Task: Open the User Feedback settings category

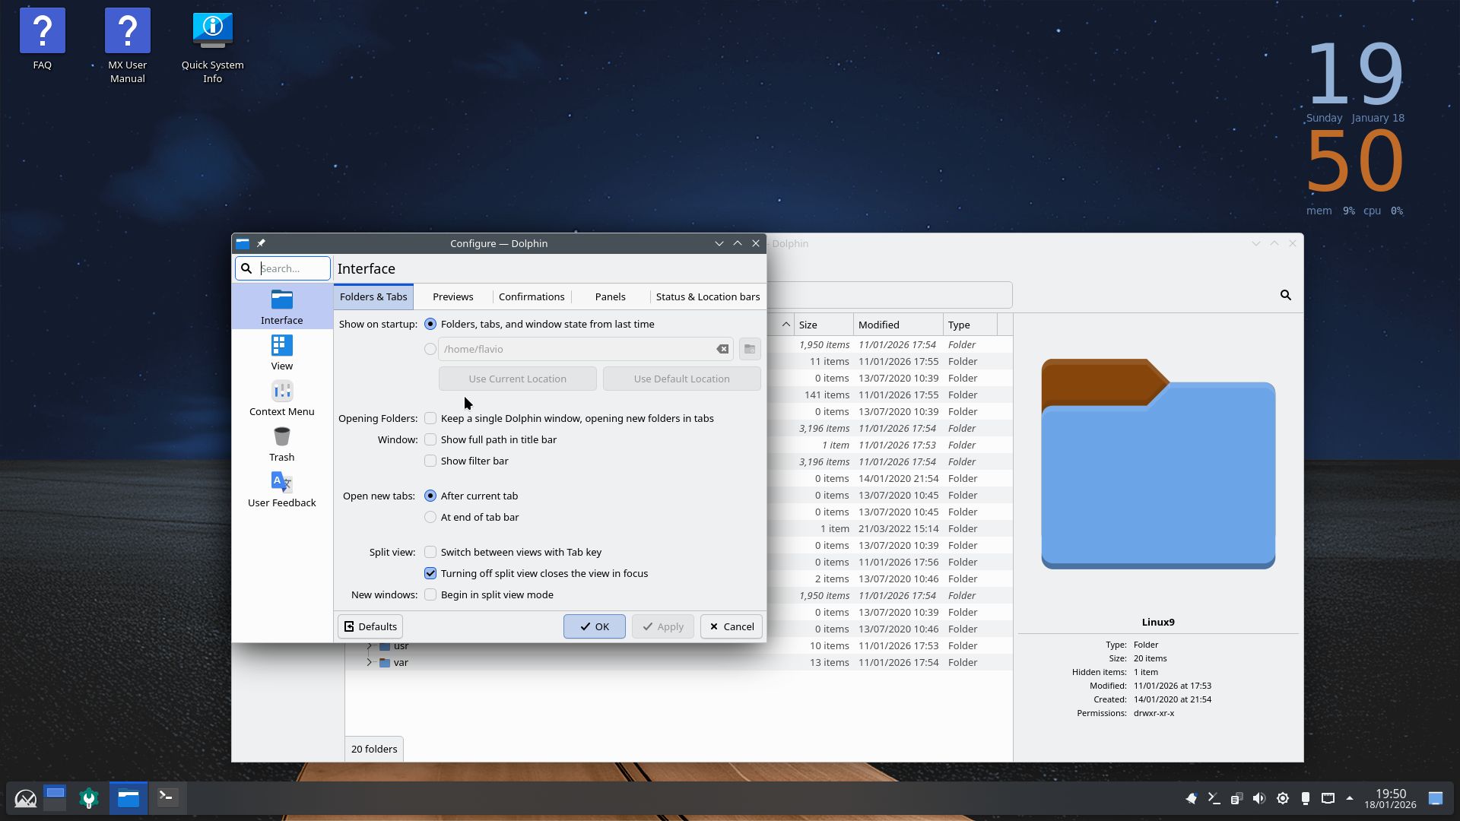Action: coord(281,489)
